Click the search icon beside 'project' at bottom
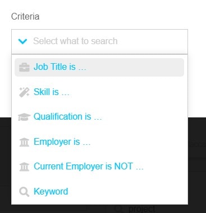Screen dimensions: 206x213 [118, 209]
